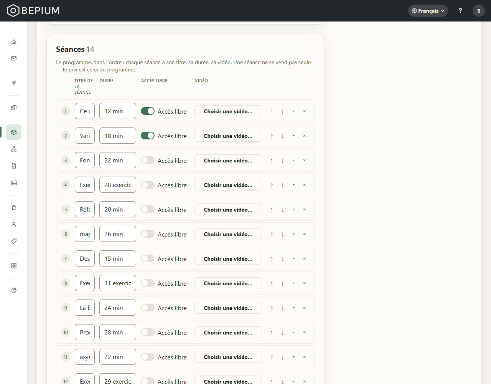Choose a video for session 1

[x=228, y=111]
